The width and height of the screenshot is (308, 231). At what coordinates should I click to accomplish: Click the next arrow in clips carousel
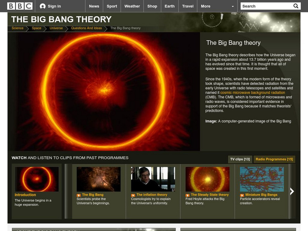[292, 191]
